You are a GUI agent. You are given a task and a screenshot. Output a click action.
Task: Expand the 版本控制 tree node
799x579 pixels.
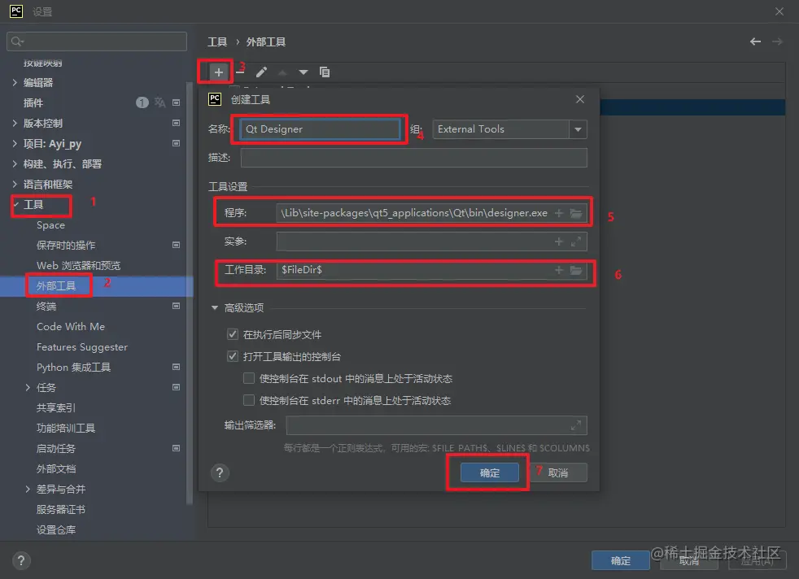(15, 124)
